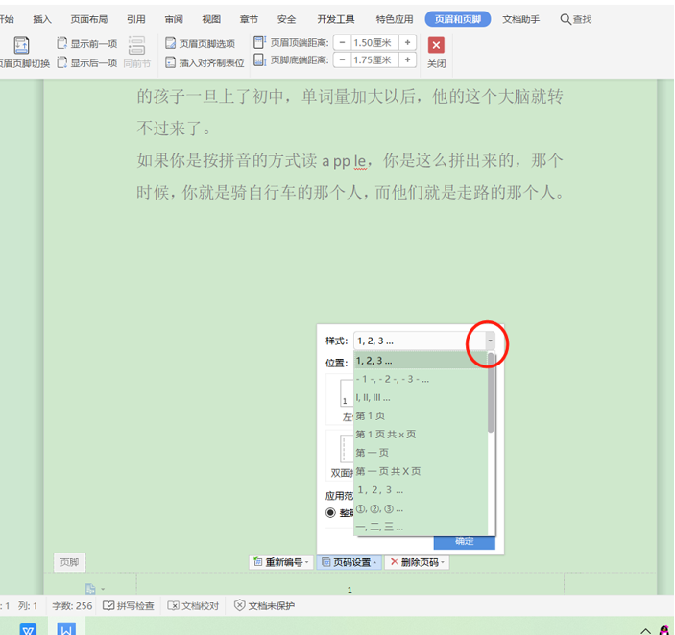This screenshot has height=635, width=675.
Task: Open the Page Layout (页面布局) tab
Action: coord(89,19)
